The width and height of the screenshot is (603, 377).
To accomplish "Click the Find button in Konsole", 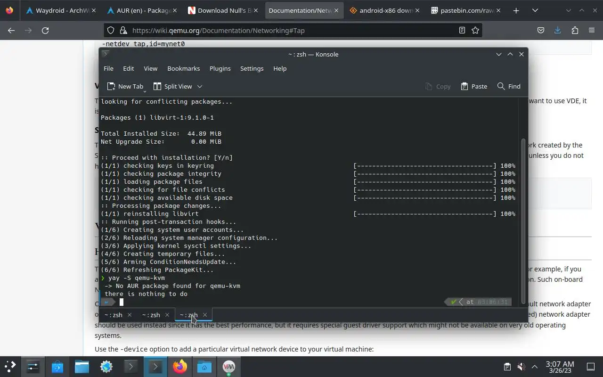I will coord(509,86).
